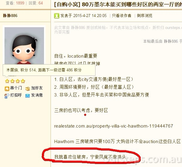The height and width of the screenshot is (167, 182).
Task: Click the green user icon before 发表于
Action: pyautogui.click(x=57, y=16)
